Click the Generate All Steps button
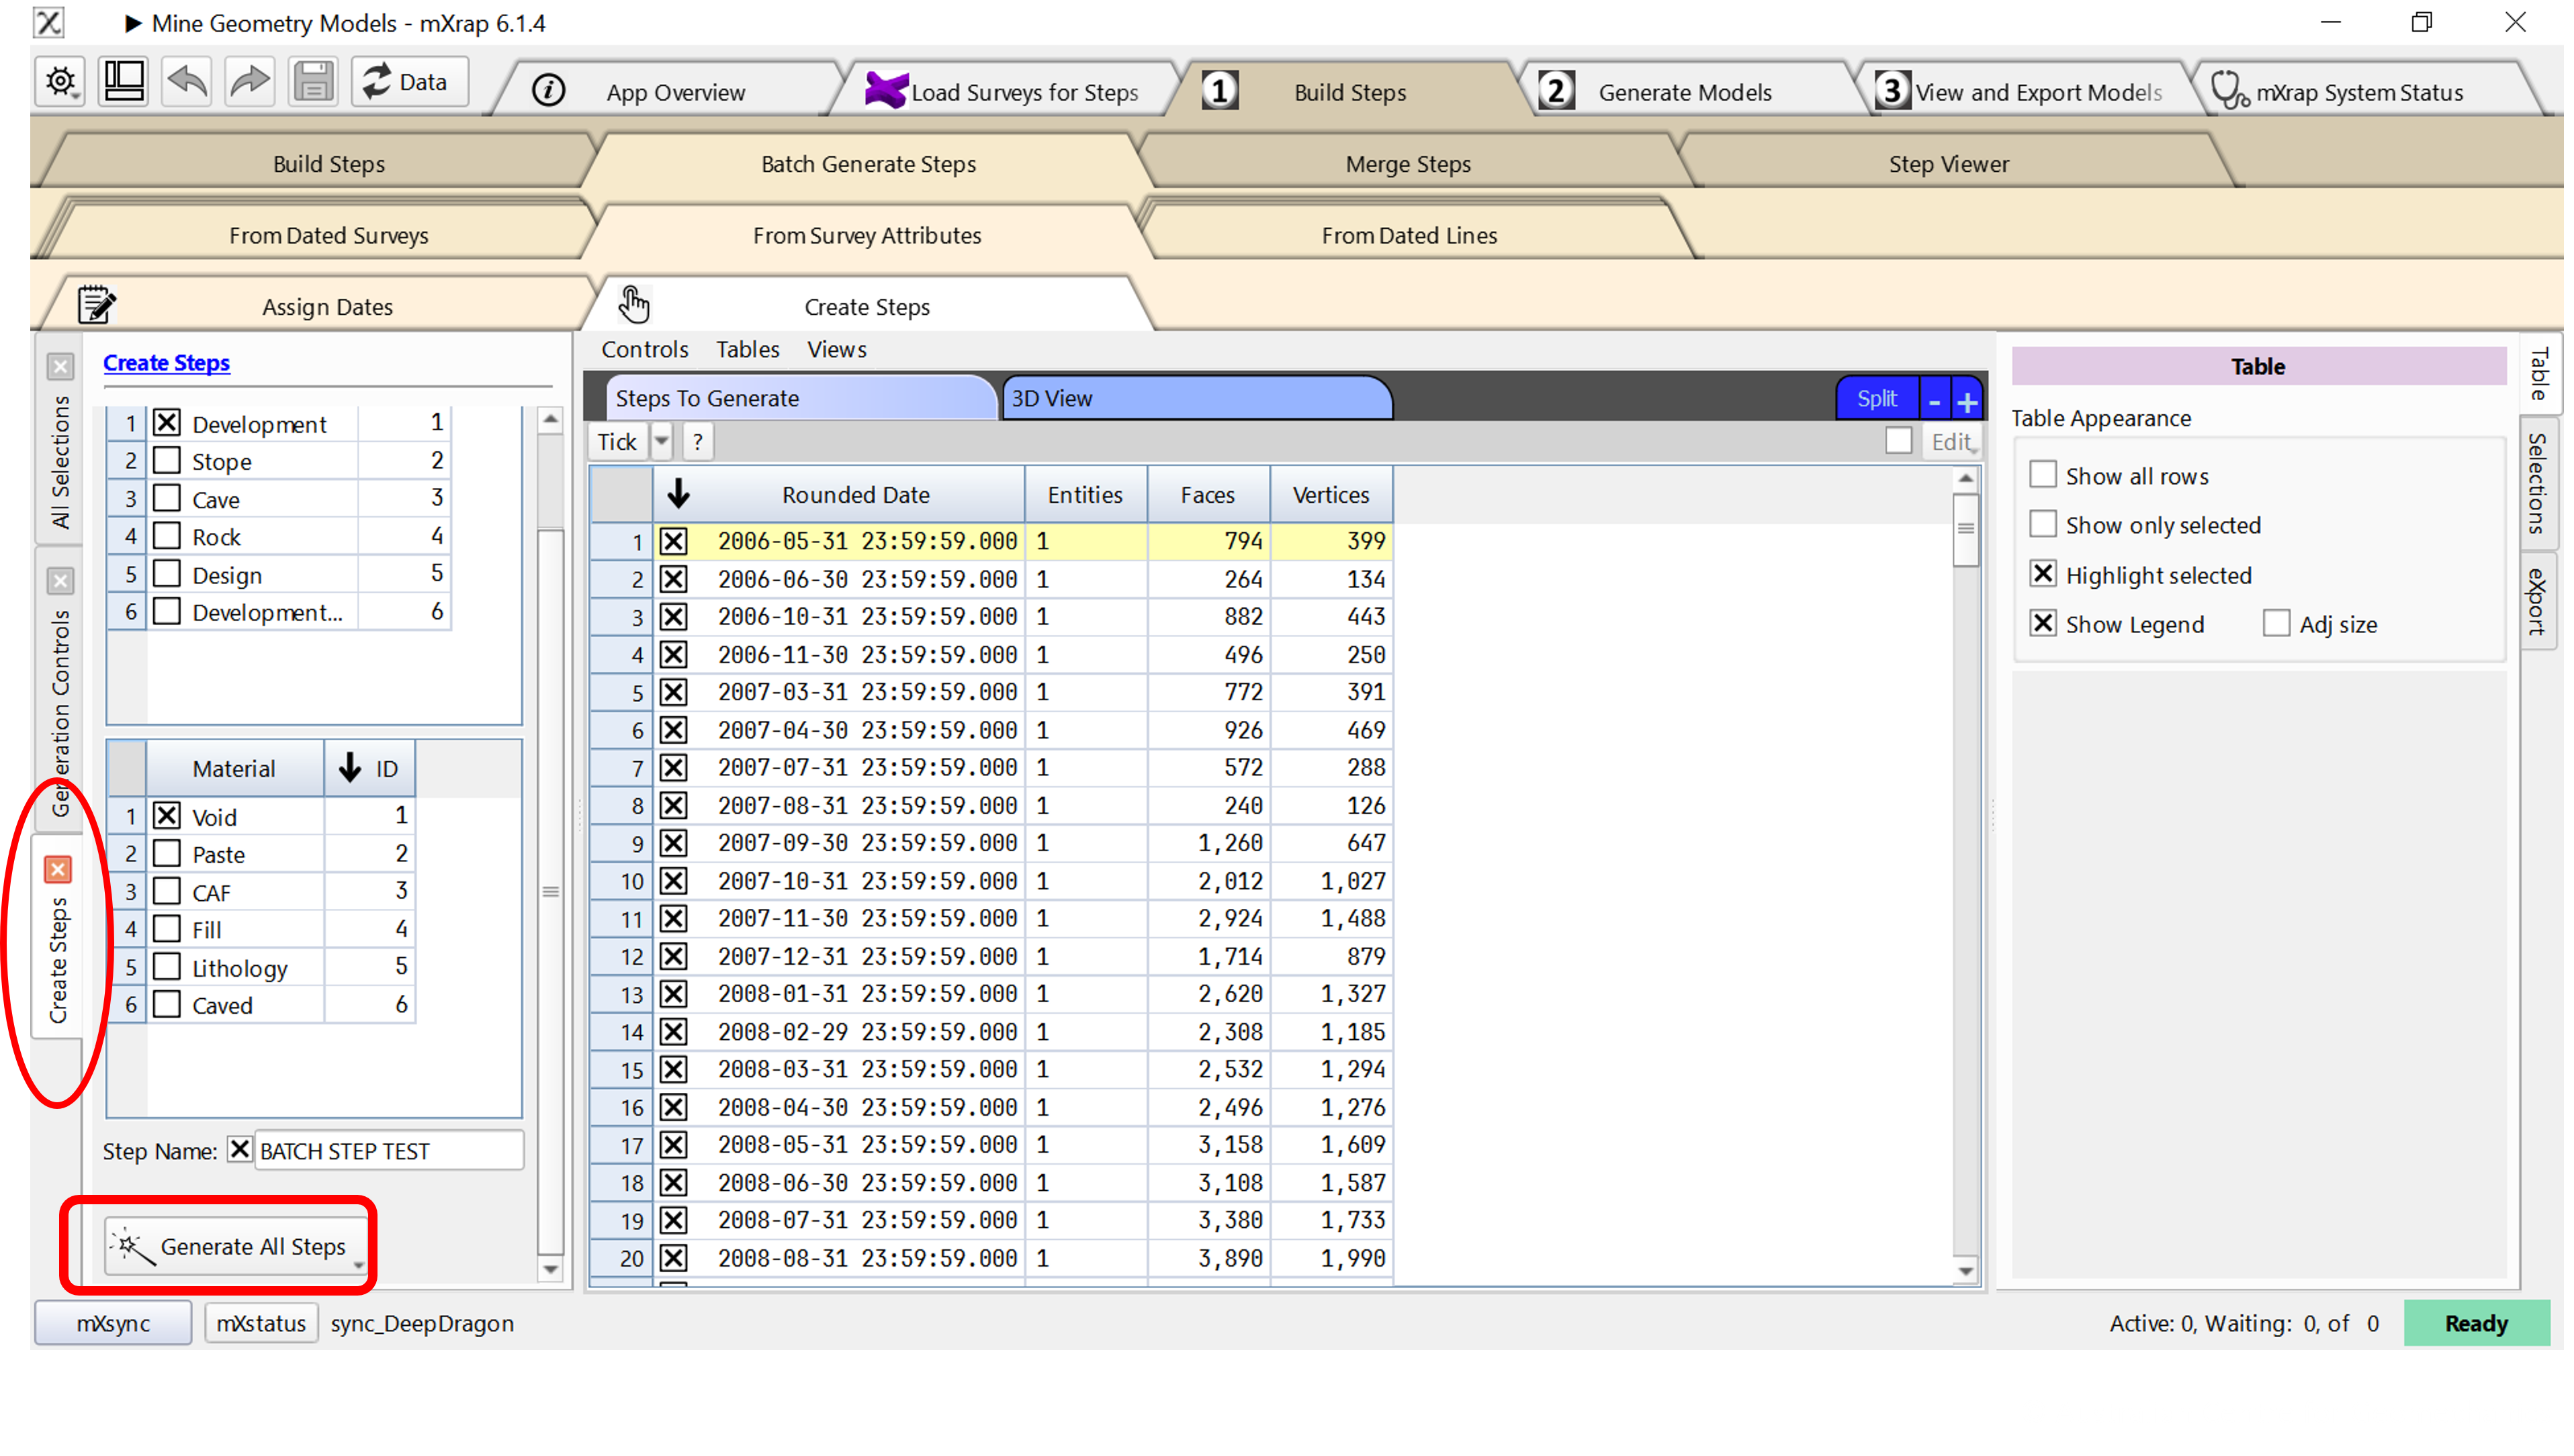Viewport: 2574px width, 1456px height. 236,1247
